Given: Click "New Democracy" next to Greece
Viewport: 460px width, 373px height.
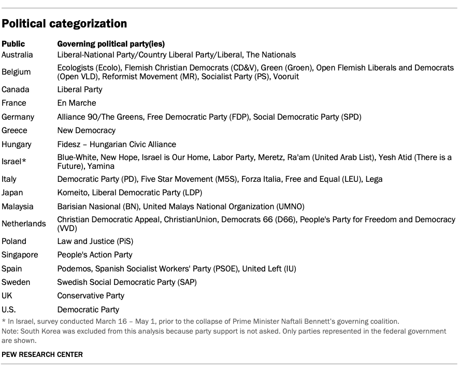Looking at the screenshot, I should [87, 131].
